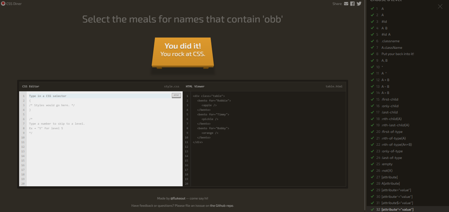Share the game on Twitter
The width and height of the screenshot is (449, 212).
coord(359,4)
